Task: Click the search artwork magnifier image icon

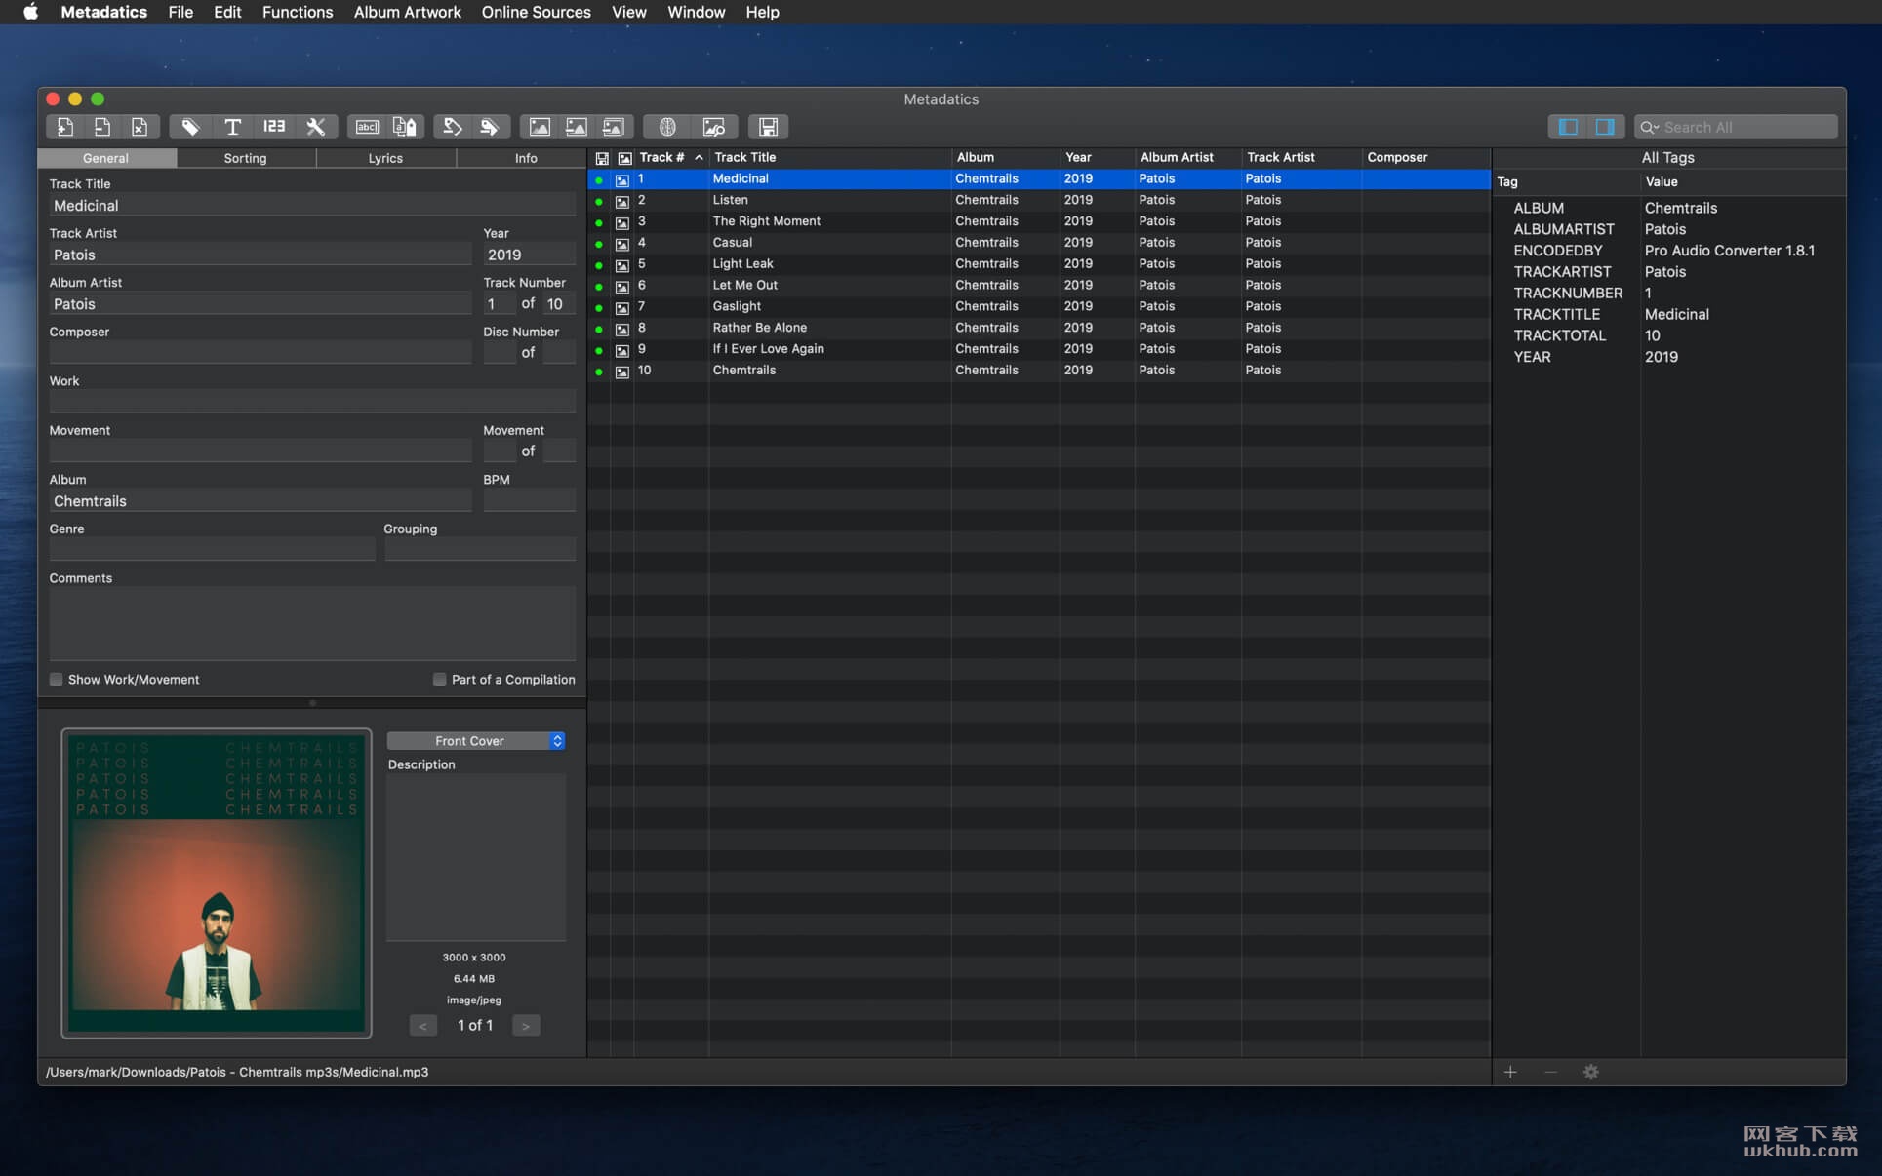Action: click(714, 127)
